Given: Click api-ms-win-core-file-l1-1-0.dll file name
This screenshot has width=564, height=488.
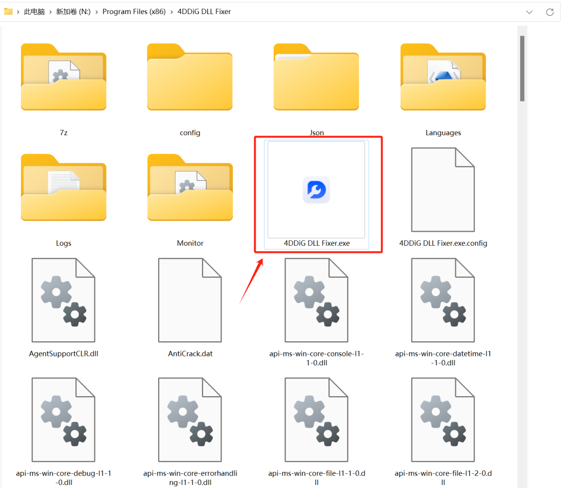Looking at the screenshot, I should pos(316,478).
